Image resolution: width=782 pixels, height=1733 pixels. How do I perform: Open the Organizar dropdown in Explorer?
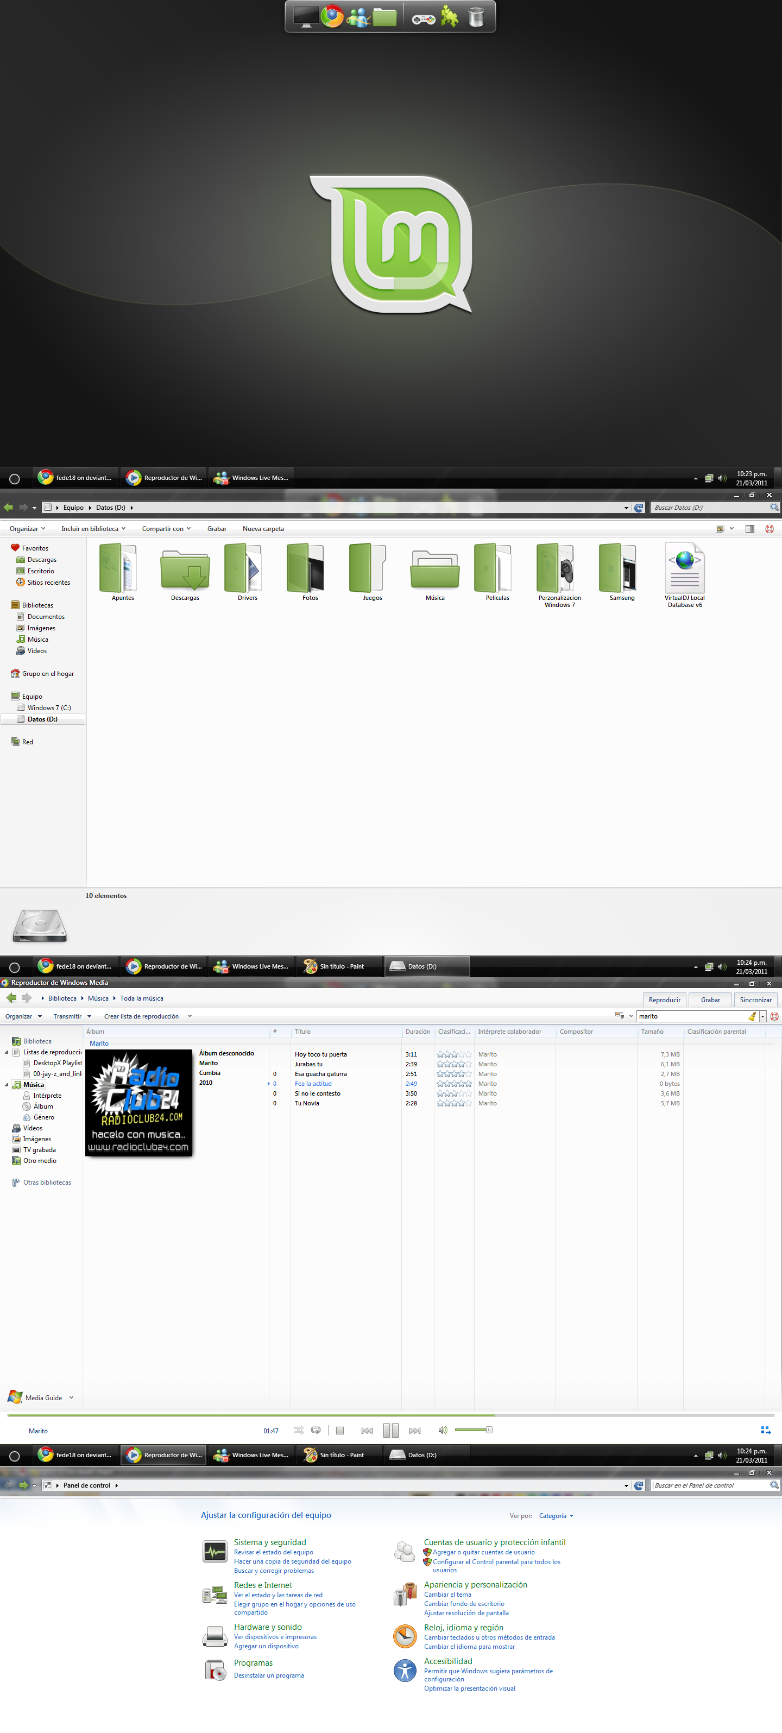pos(28,529)
